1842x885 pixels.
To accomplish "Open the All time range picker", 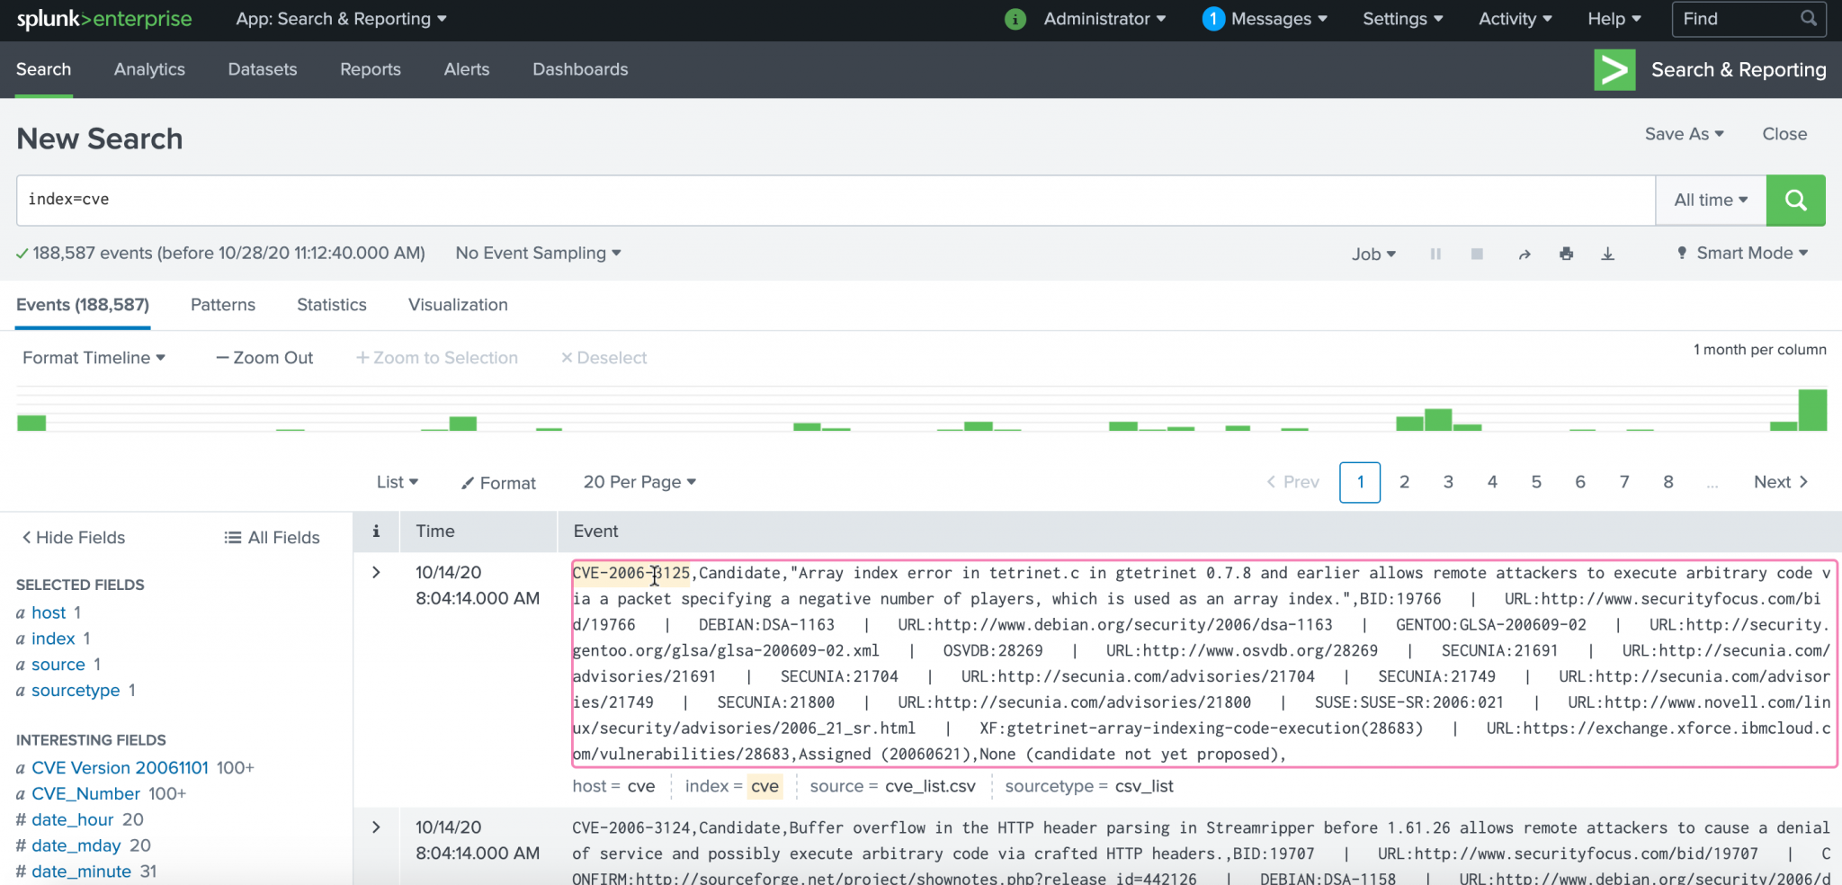I will pos(1709,200).
